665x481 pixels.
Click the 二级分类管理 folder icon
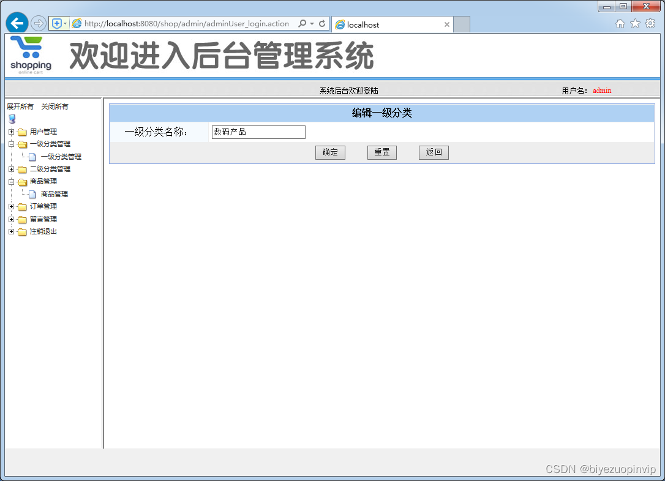point(22,170)
